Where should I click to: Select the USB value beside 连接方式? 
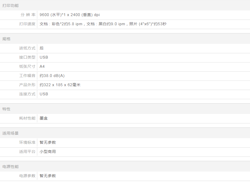click(x=44, y=94)
